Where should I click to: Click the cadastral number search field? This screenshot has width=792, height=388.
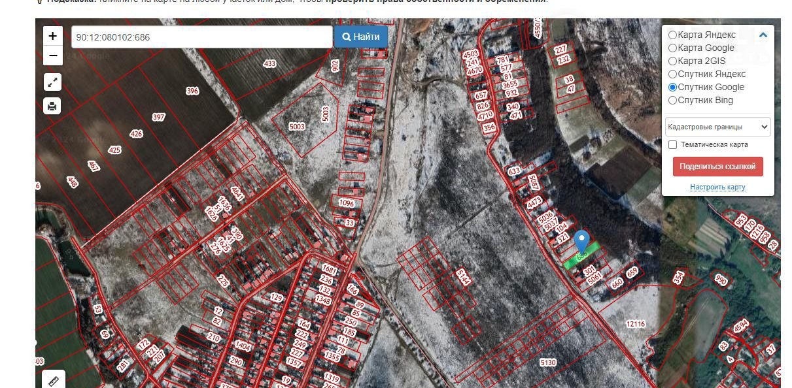point(201,37)
